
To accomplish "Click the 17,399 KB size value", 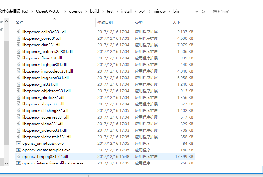I will pos(184,157).
